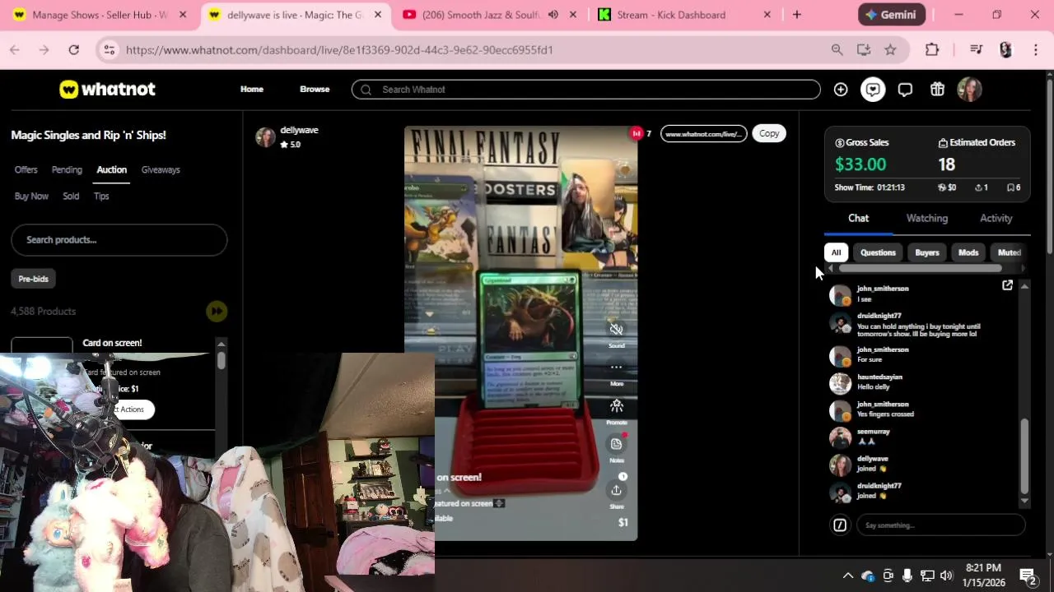Open the gift rewards icon
Screen dimensions: 1054x592
click(x=937, y=90)
